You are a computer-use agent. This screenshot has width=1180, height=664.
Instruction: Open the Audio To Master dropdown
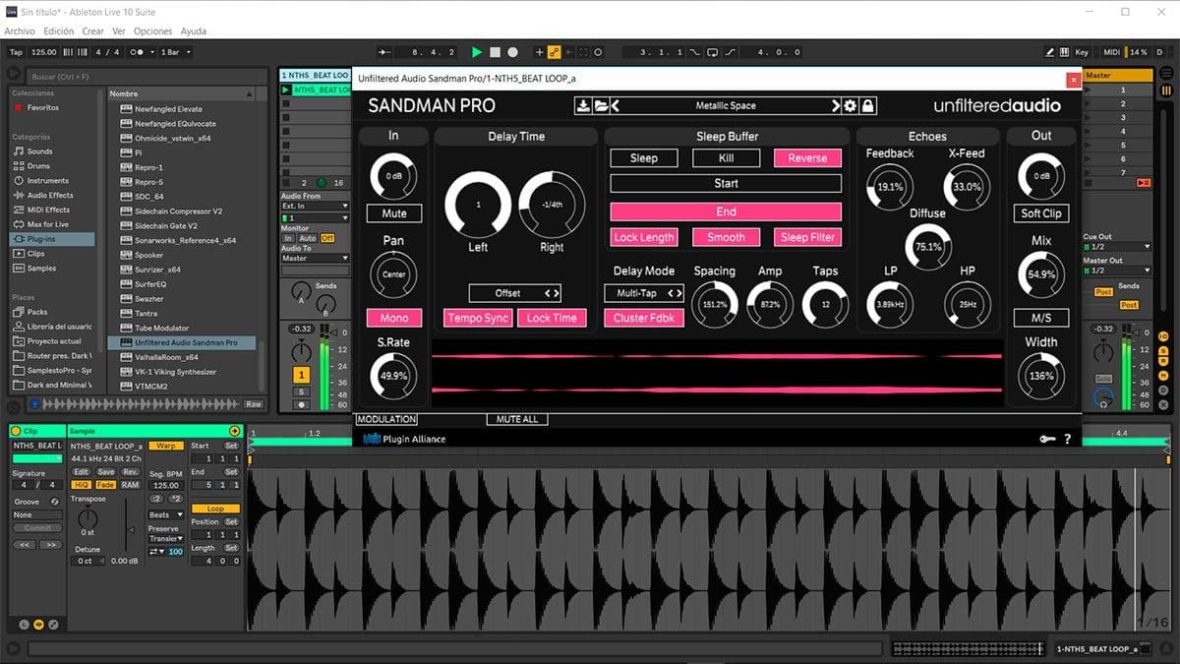(316, 258)
